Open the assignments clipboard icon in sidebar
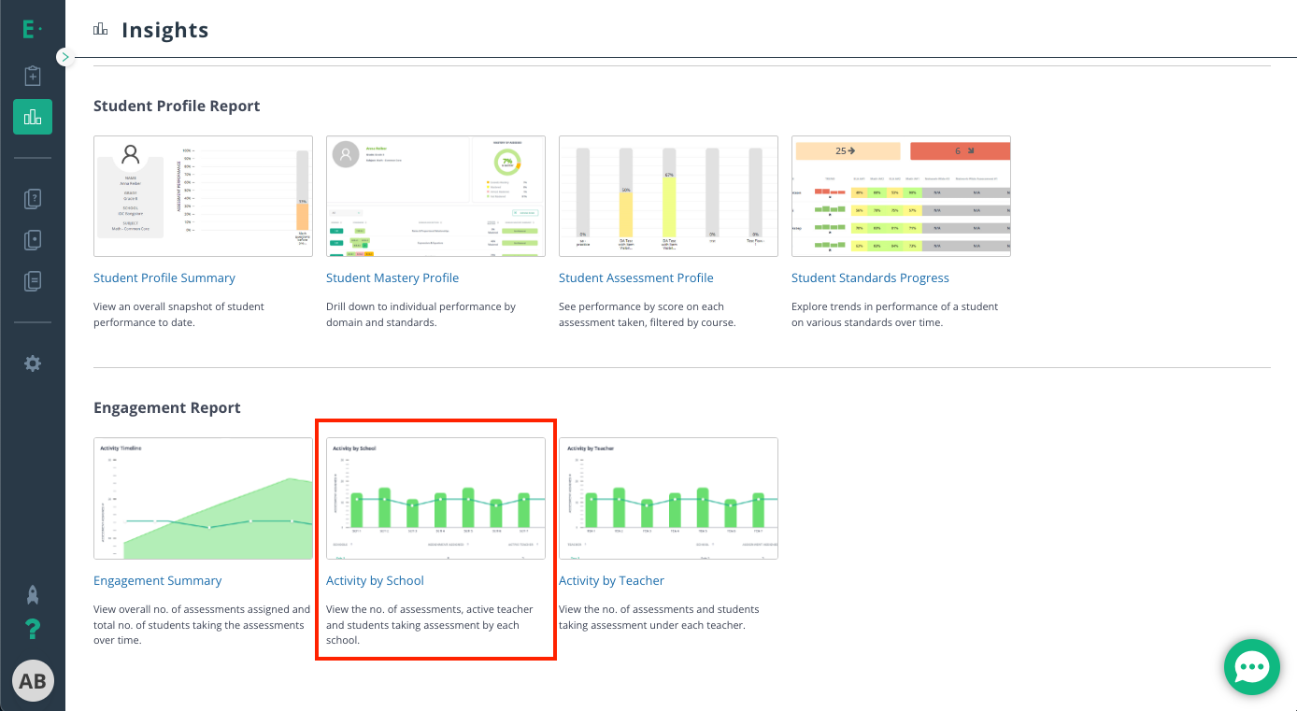 click(x=33, y=76)
